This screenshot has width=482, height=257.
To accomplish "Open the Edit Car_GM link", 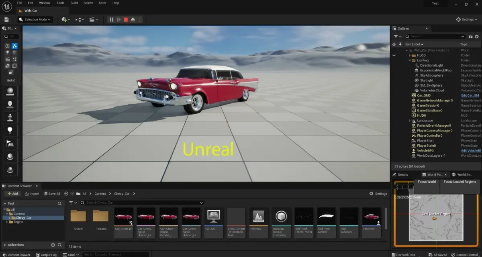I will (x=470, y=95).
